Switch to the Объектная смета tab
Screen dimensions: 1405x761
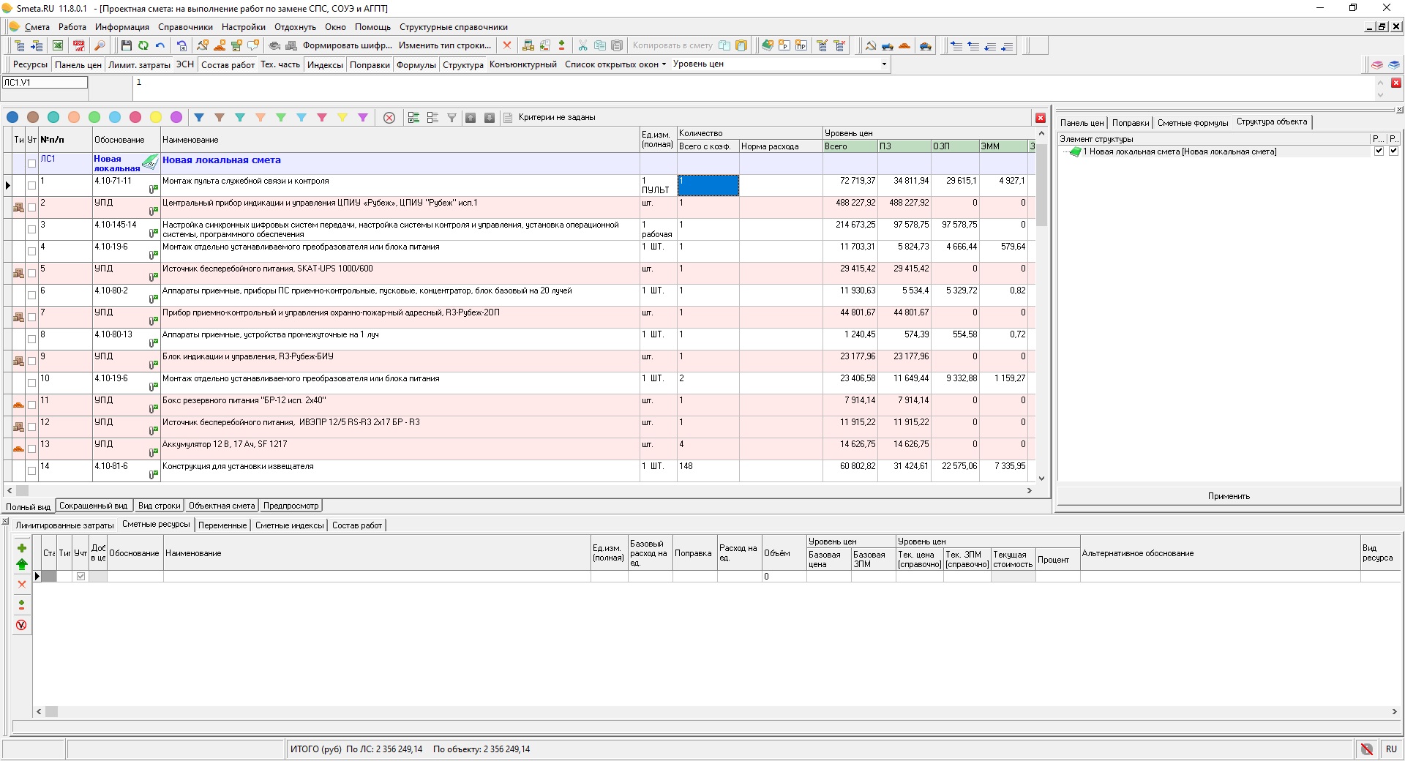click(222, 506)
